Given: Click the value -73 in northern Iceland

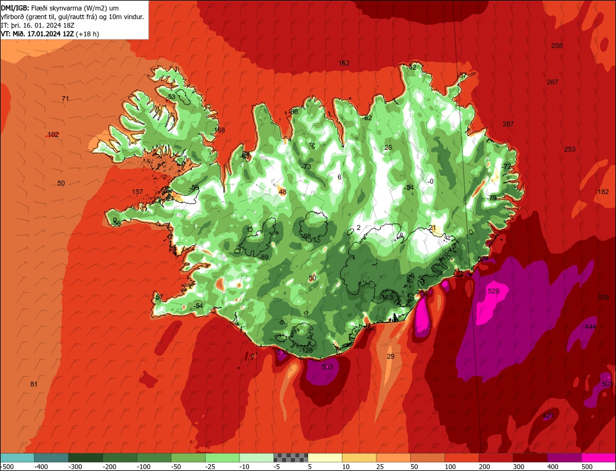Looking at the screenshot, I should pos(306,166).
